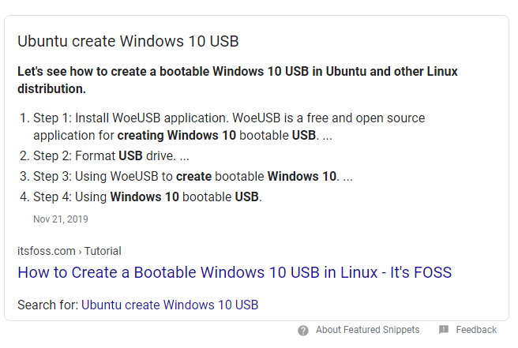Click Step 2: Format USB drive text
This screenshot has width=518, height=348.
point(111,155)
